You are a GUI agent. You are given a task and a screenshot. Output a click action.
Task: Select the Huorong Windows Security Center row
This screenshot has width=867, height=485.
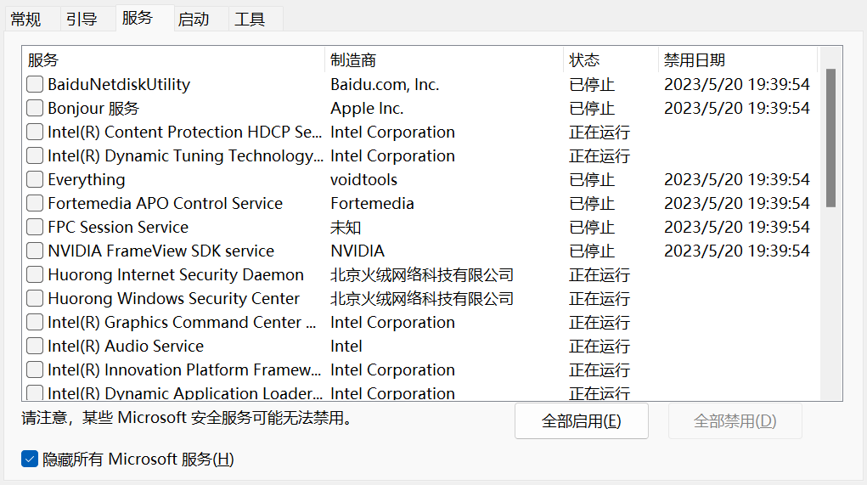click(x=173, y=298)
